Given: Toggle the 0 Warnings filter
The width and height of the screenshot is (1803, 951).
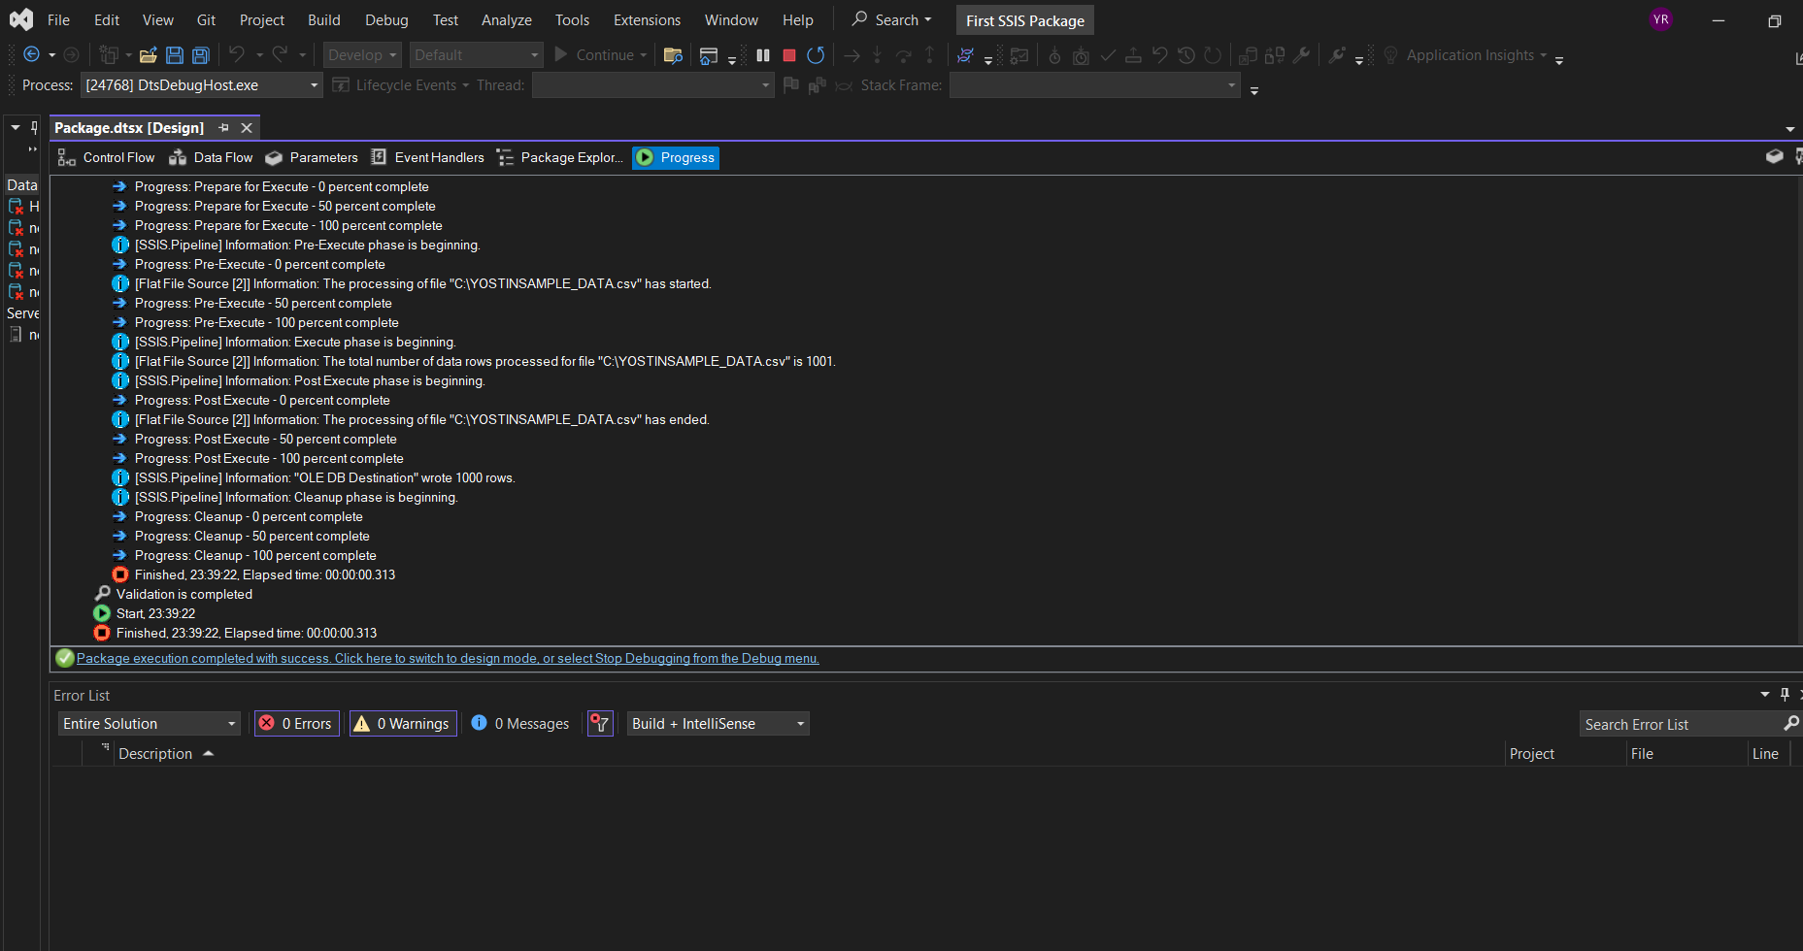Looking at the screenshot, I should click(x=403, y=724).
